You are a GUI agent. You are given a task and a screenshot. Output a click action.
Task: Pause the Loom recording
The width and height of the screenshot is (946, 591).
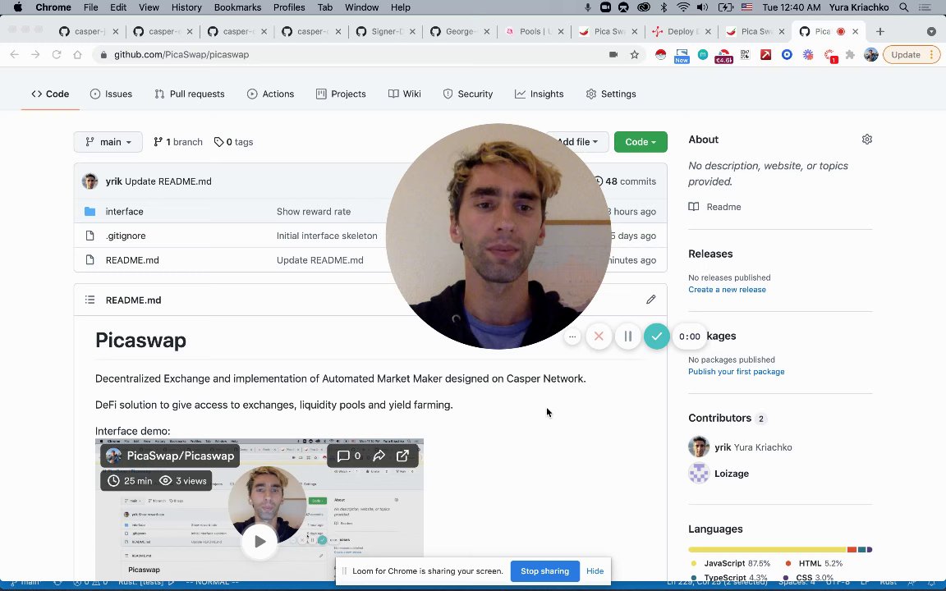627,337
